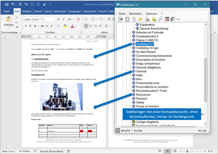Clear all formatting with the eraser icon
The width and height of the screenshot is (218, 154).
[x=78, y=19]
